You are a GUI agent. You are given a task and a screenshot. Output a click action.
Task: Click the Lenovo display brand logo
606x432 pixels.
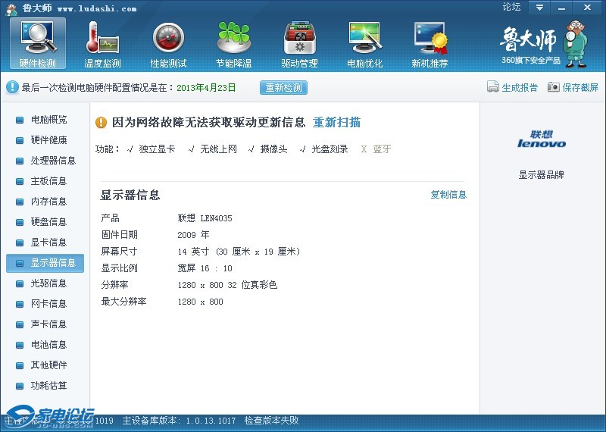(542, 139)
